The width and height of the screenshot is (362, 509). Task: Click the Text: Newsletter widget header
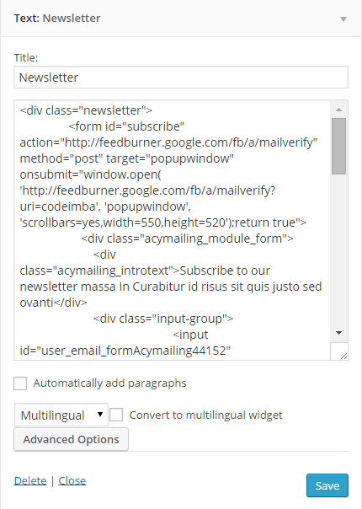point(181,19)
